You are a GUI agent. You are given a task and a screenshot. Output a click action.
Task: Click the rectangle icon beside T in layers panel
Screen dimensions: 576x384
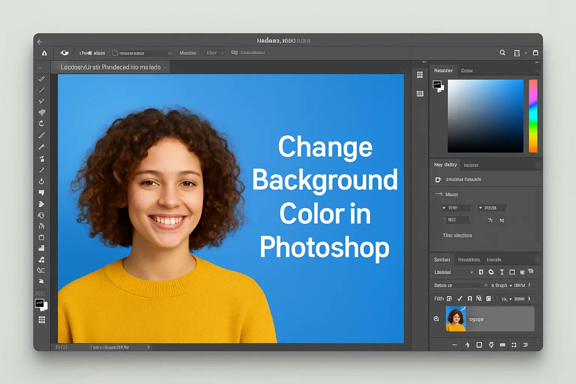pyautogui.click(x=512, y=272)
